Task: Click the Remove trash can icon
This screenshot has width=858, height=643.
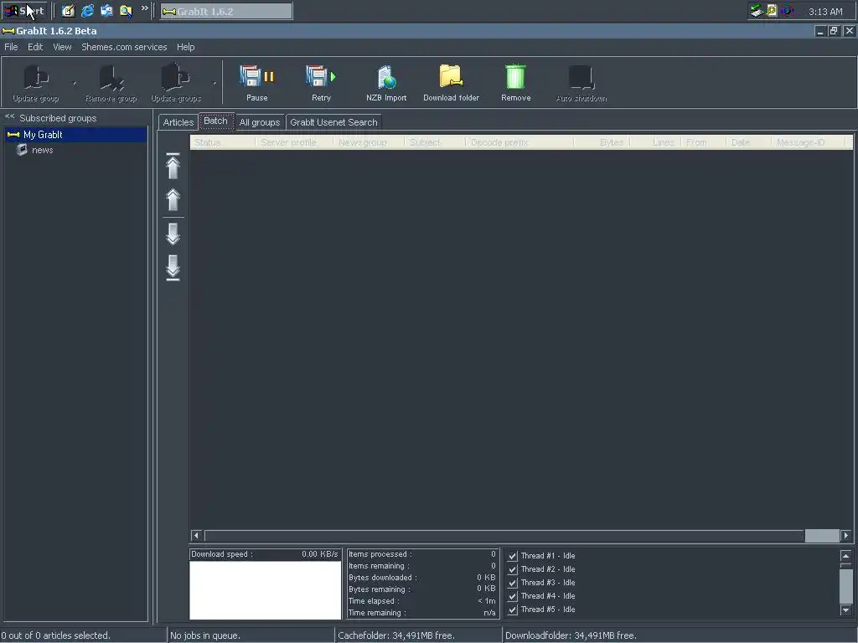Action: click(515, 77)
